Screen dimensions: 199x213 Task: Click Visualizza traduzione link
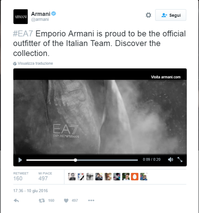35,63
